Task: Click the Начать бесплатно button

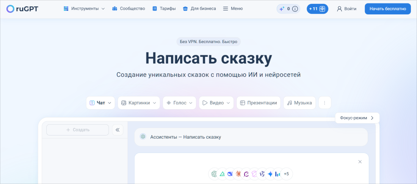Action: click(x=387, y=9)
